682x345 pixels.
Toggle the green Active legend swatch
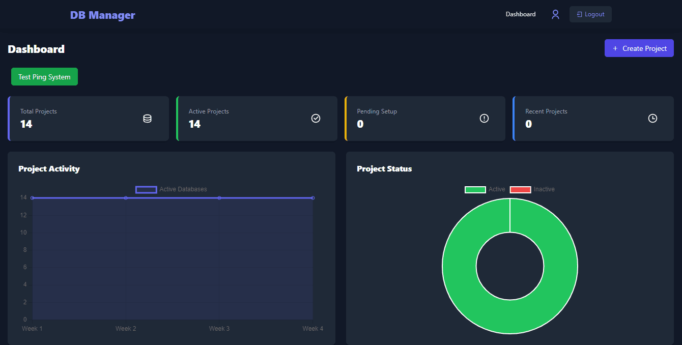475,189
